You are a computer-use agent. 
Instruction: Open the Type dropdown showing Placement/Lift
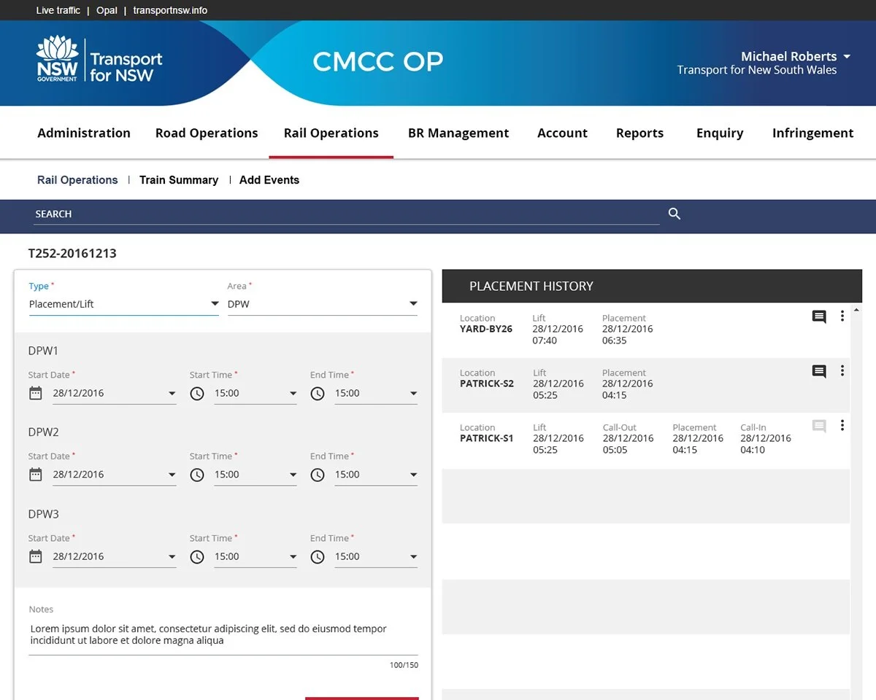pyautogui.click(x=124, y=304)
